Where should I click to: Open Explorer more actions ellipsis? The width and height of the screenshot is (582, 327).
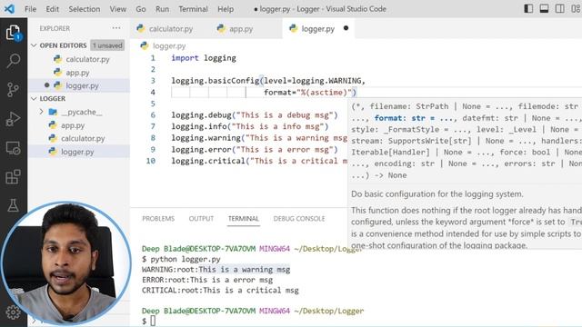[116, 28]
